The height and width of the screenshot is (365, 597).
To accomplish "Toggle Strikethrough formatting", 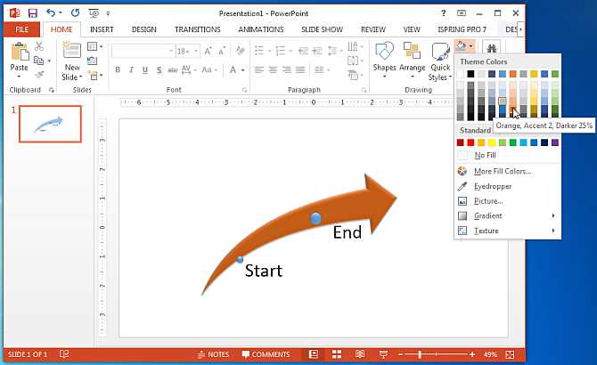I will 173,70.
